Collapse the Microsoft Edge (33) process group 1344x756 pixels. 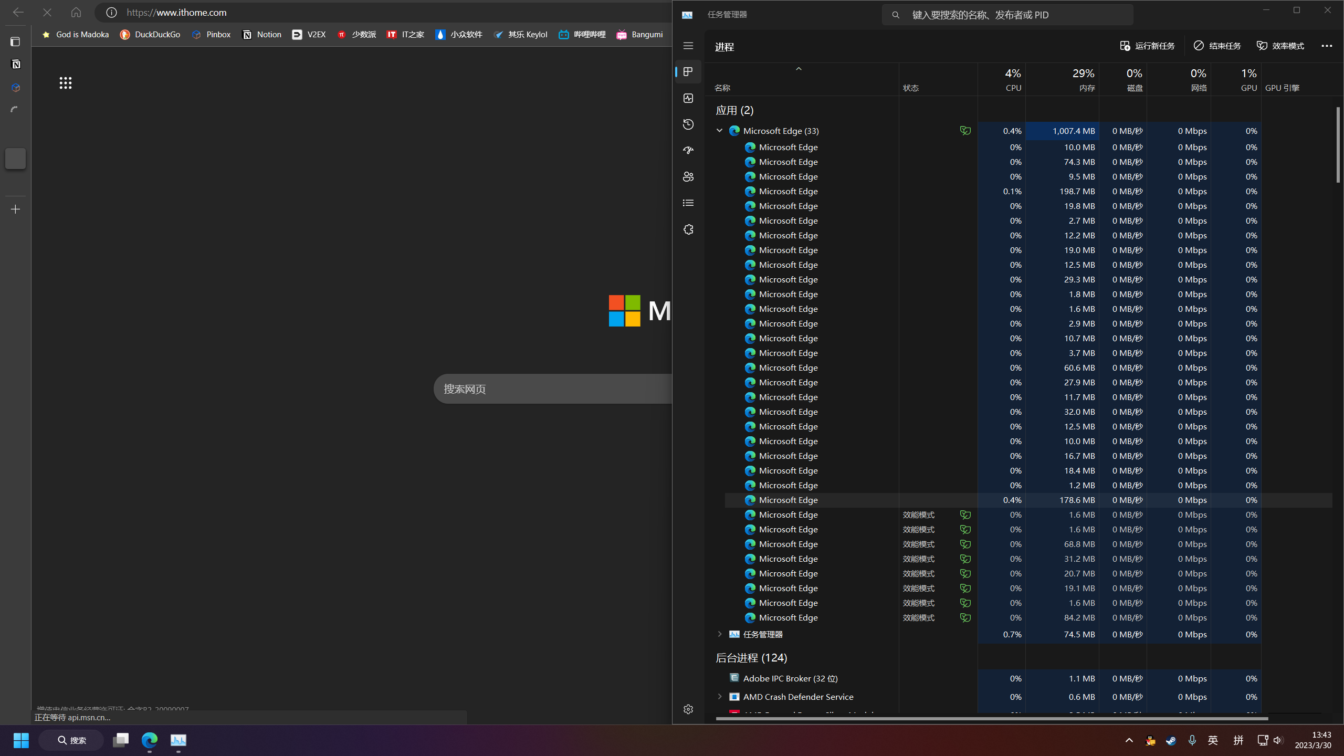click(x=719, y=131)
